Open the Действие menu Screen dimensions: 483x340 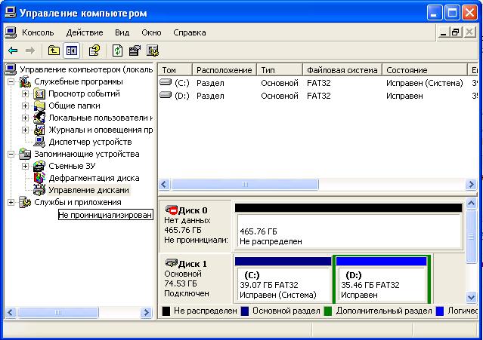(x=84, y=32)
